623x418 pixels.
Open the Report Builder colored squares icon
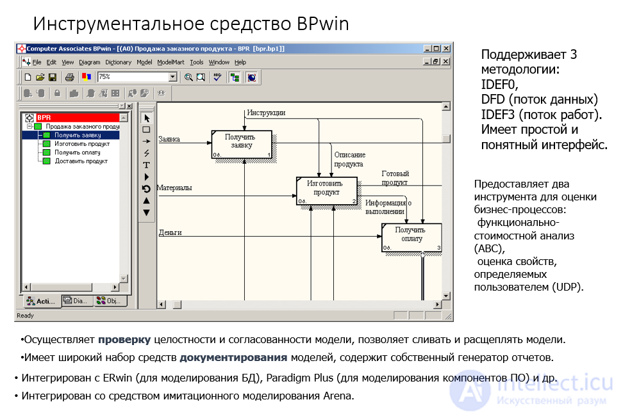tap(87, 77)
